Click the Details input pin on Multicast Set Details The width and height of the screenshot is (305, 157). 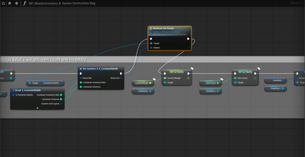151,47
